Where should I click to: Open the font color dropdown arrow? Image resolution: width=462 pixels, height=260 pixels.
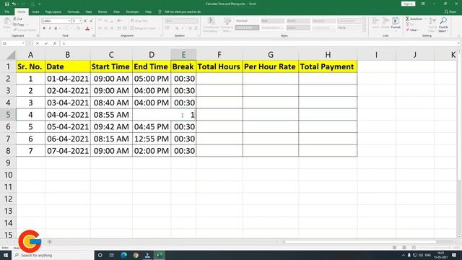92,28
